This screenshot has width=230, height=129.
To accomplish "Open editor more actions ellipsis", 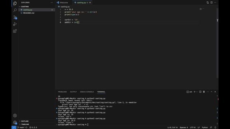I will point(215,3).
